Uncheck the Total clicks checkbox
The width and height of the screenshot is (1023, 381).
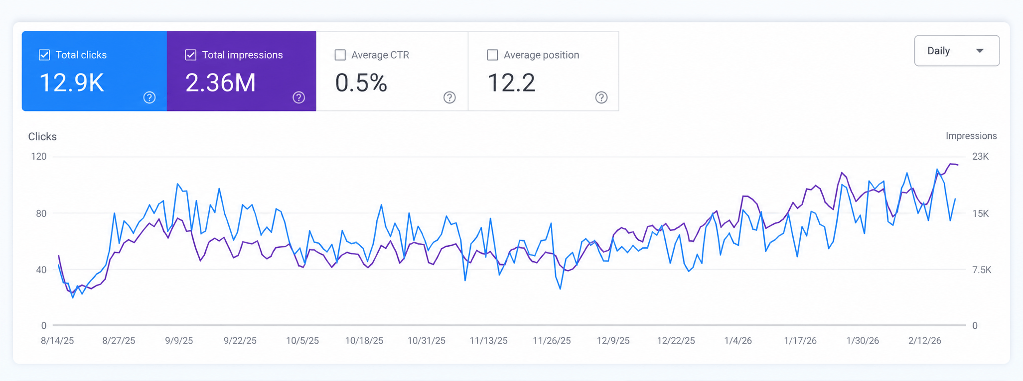point(44,55)
